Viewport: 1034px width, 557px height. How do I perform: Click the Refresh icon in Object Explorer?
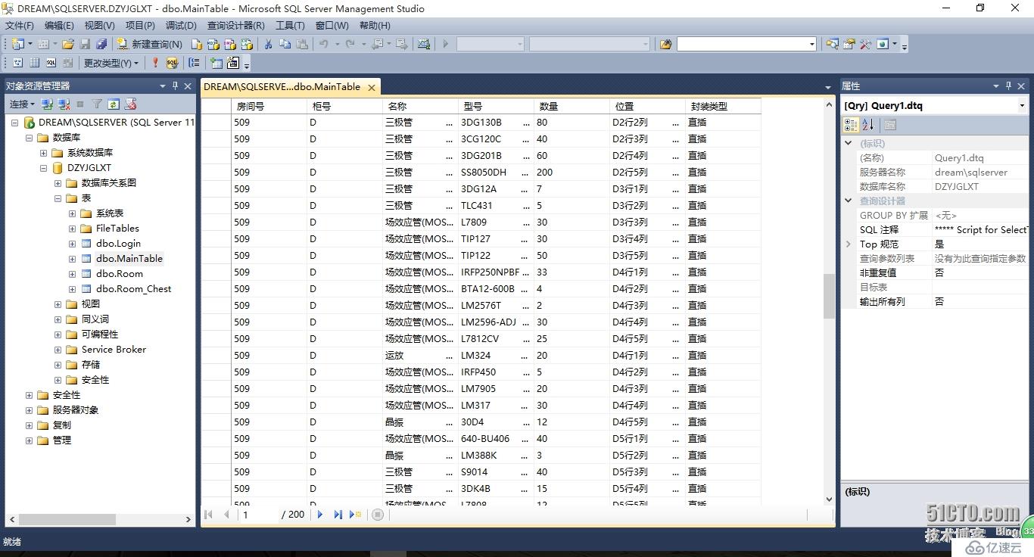[x=114, y=104]
